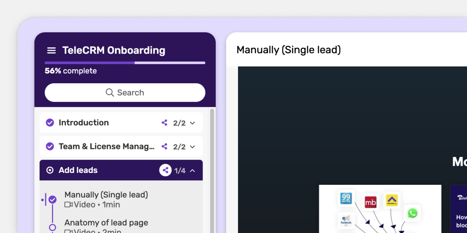Collapse the Add leads section chevron
467x233 pixels.
coord(192,170)
